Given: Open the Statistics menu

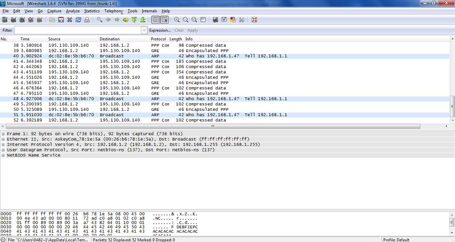Looking at the screenshot, I should click(92, 11).
